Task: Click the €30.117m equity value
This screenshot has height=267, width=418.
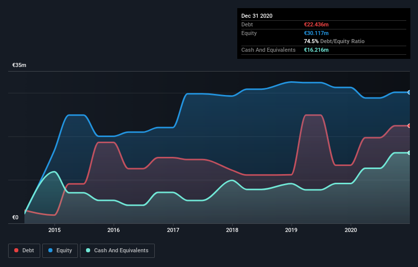Action: (x=316, y=33)
